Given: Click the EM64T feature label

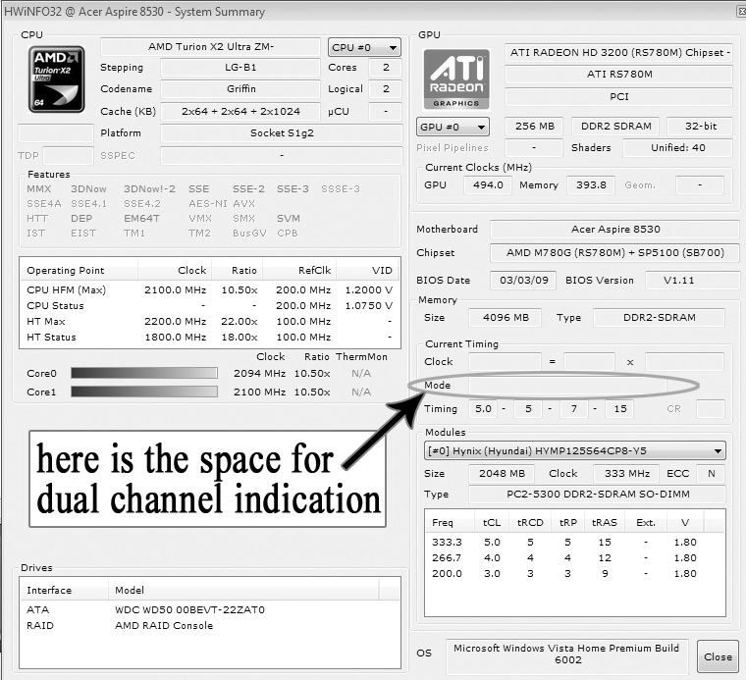Looking at the screenshot, I should [141, 218].
